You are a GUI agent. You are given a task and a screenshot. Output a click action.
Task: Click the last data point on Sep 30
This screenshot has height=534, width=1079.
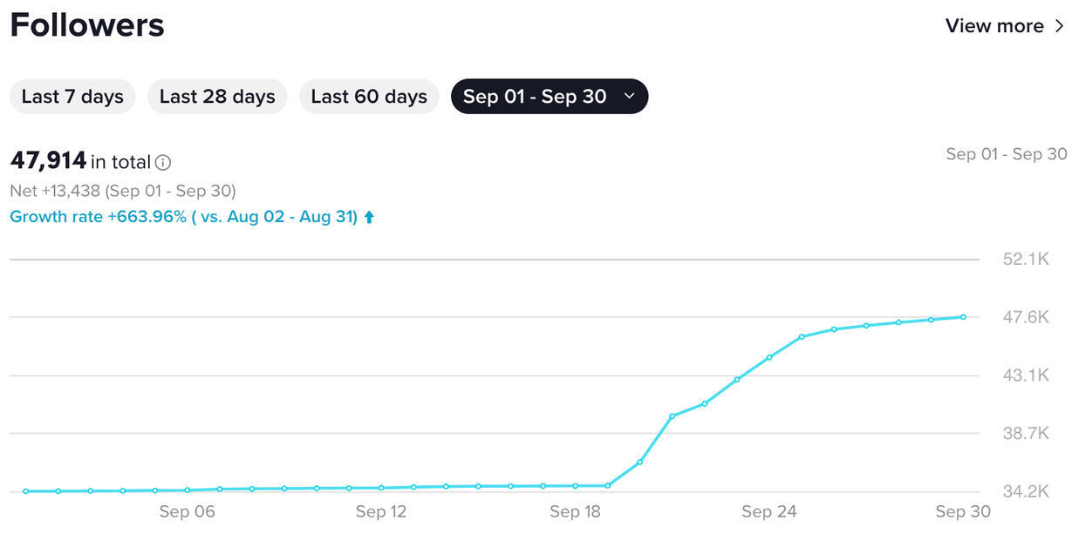pyautogui.click(x=963, y=317)
